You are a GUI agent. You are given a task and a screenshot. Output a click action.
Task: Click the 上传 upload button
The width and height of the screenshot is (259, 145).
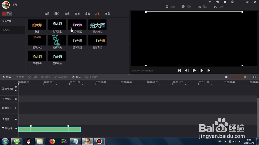[x=219, y=7]
